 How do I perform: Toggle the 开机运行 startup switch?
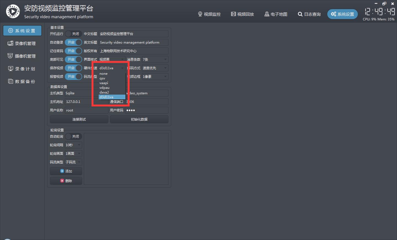point(73,34)
